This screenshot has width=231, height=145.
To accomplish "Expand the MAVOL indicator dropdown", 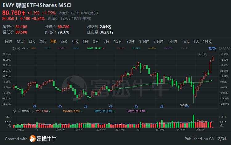I will (x=33, y=111).
